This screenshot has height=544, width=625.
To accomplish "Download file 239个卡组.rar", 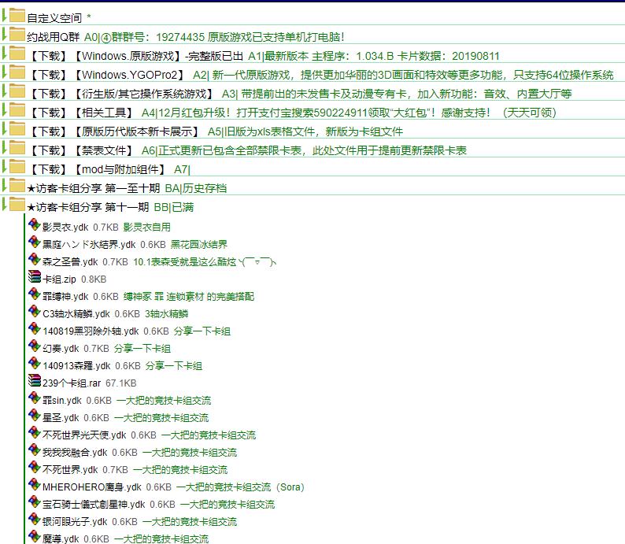I will 72,383.
